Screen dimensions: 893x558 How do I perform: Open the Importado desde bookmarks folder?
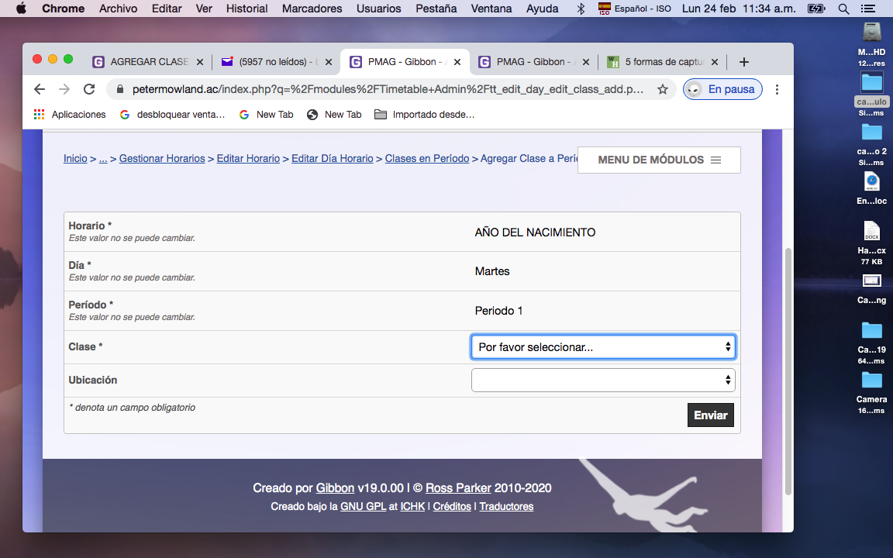[x=425, y=114]
